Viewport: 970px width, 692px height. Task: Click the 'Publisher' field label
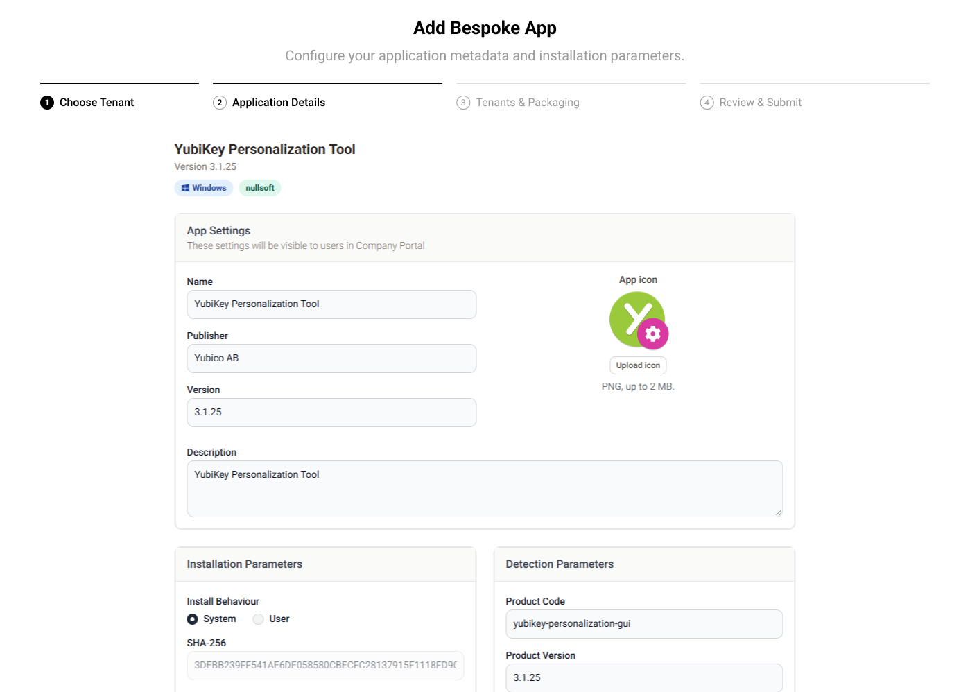(207, 336)
